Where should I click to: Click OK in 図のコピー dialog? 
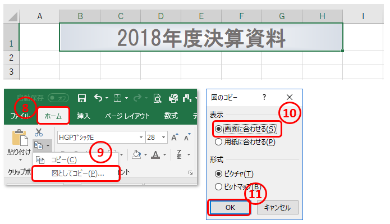[230, 208]
